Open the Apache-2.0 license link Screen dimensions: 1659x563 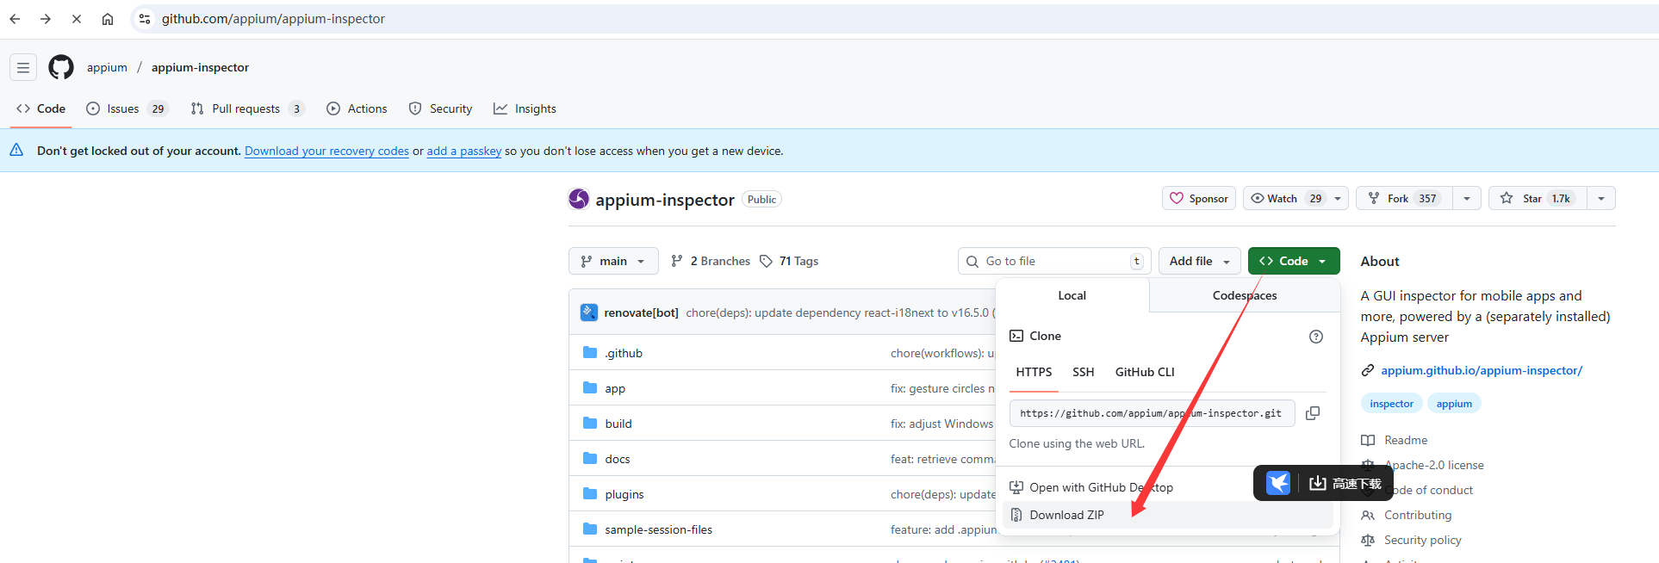pyautogui.click(x=1434, y=465)
